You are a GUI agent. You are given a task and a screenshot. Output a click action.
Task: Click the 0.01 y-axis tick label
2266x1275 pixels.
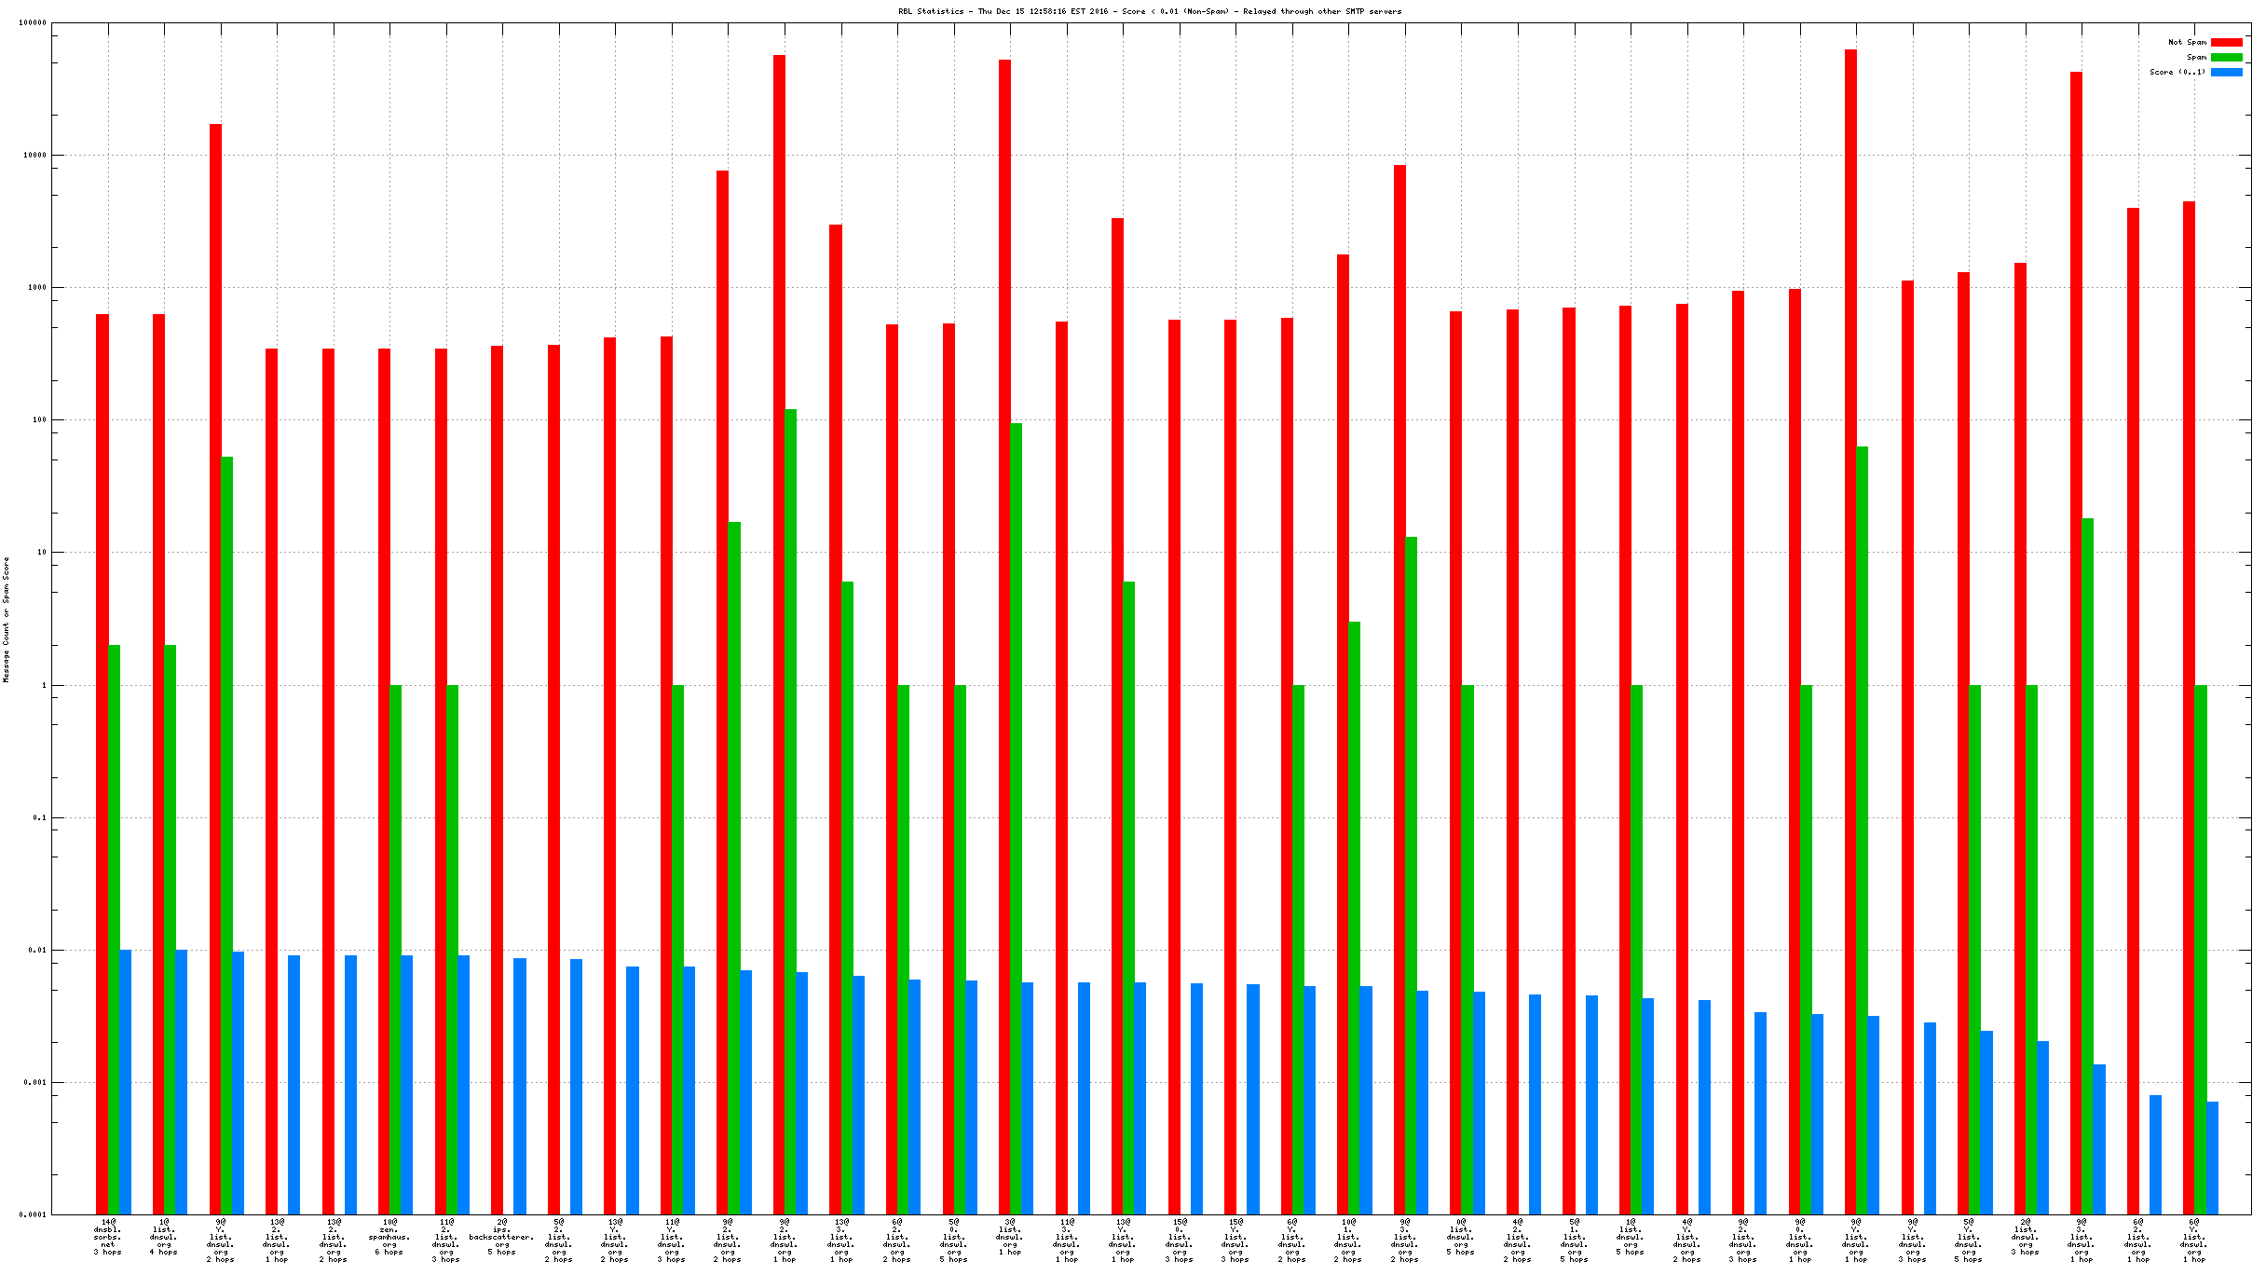click(36, 950)
